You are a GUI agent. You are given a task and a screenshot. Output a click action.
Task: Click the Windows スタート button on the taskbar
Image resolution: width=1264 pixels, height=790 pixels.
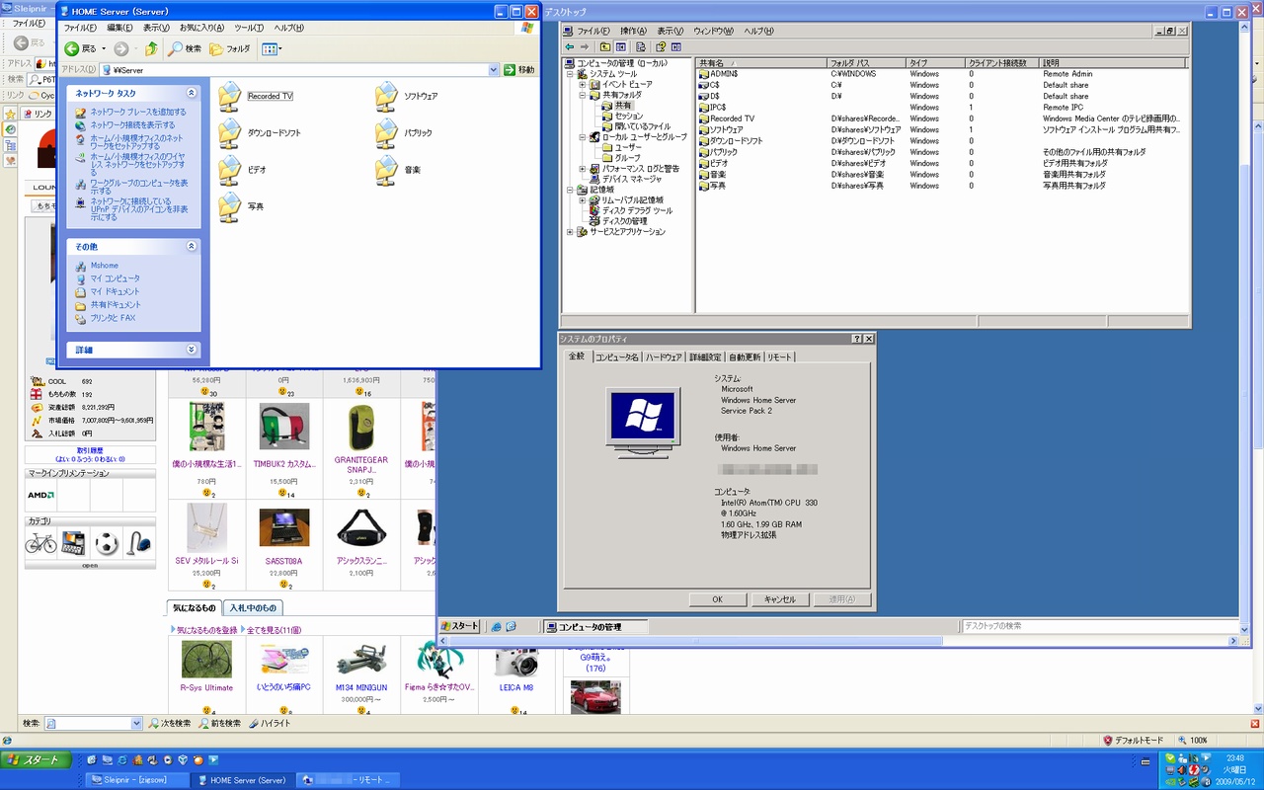point(37,760)
